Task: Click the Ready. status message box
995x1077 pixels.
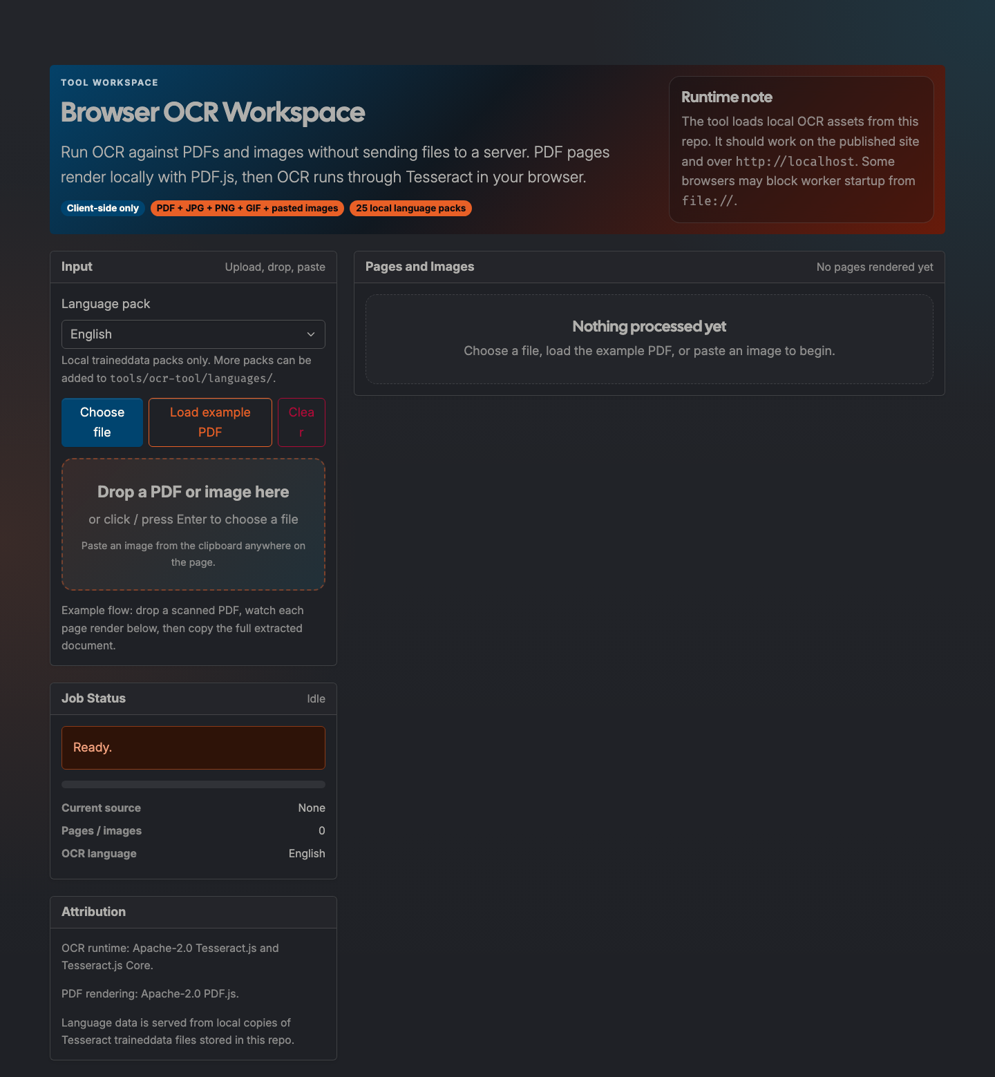Action: pyautogui.click(x=193, y=747)
